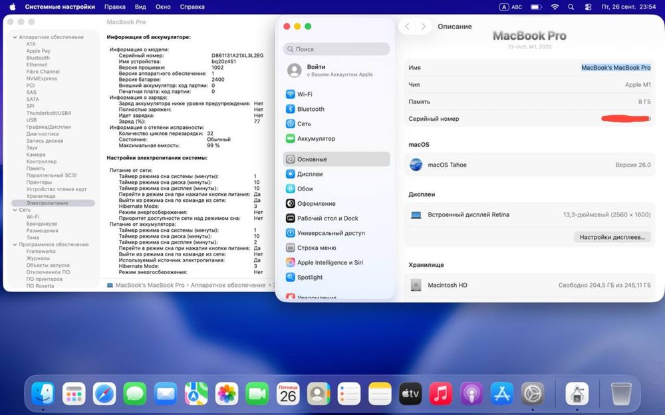Viewport: 665px width, 415px height.
Task: Open Wi-Fi status in menu bar
Action: 555,7
